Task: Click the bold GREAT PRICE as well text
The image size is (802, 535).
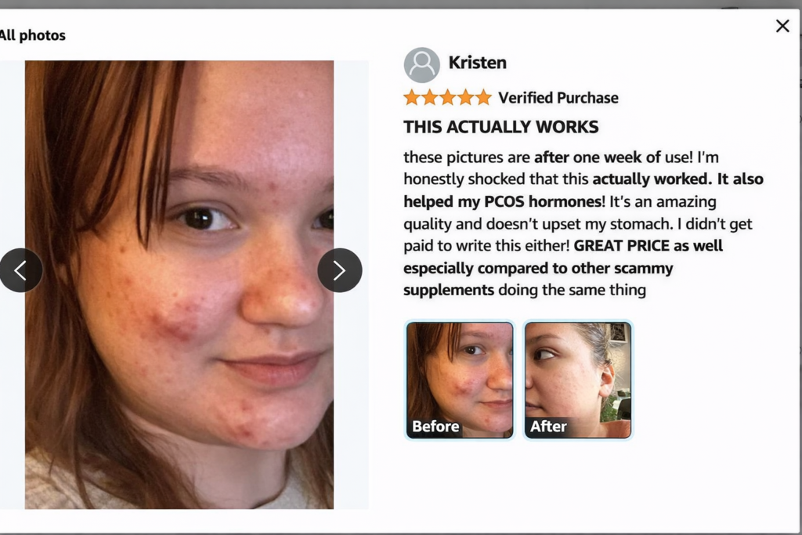Action: point(648,245)
